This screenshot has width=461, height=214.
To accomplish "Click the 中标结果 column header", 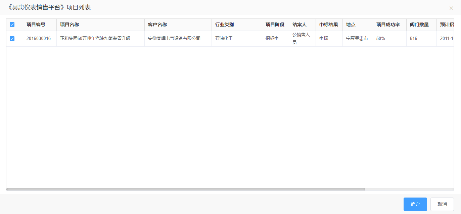I will click(x=329, y=25).
